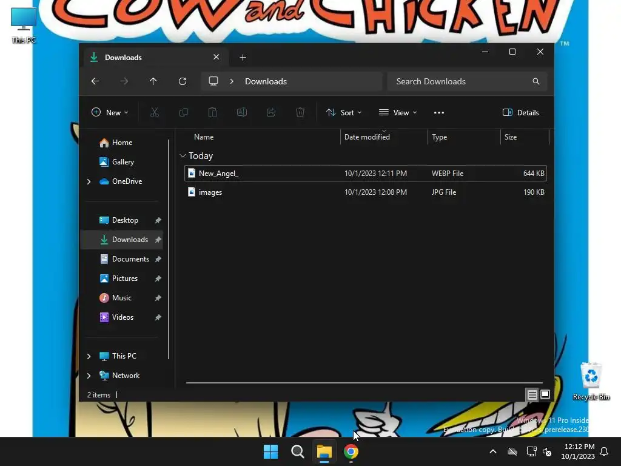Screen dimensions: 621x466
Task: Open taskbar Search
Action: pyautogui.click(x=297, y=451)
